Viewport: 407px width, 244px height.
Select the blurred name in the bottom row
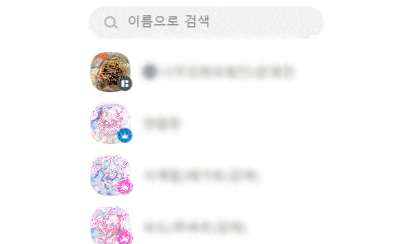[194, 227]
